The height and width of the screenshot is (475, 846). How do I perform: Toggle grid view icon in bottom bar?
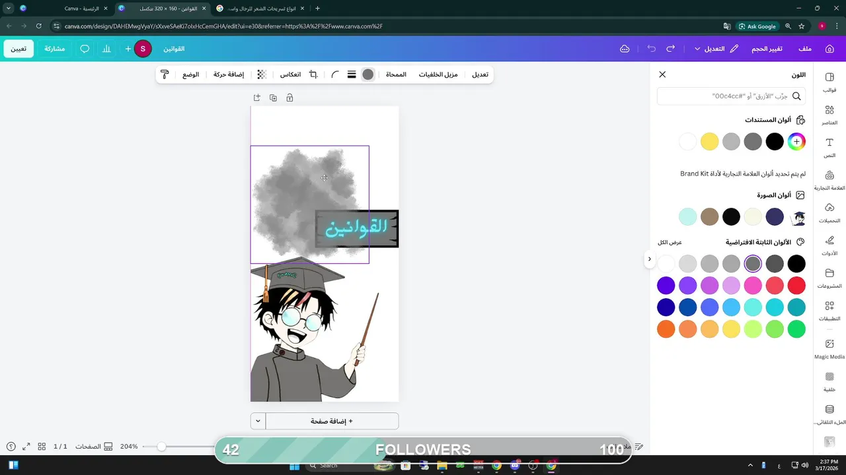click(42, 447)
